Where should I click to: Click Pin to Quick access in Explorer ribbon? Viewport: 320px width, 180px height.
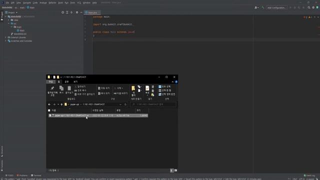(52, 91)
